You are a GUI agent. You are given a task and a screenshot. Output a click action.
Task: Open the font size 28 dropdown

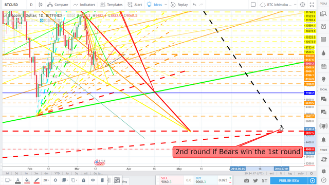[46, 180]
